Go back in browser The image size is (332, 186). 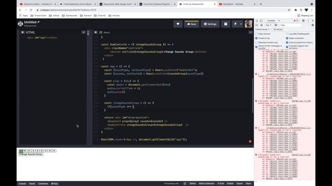(20, 10)
